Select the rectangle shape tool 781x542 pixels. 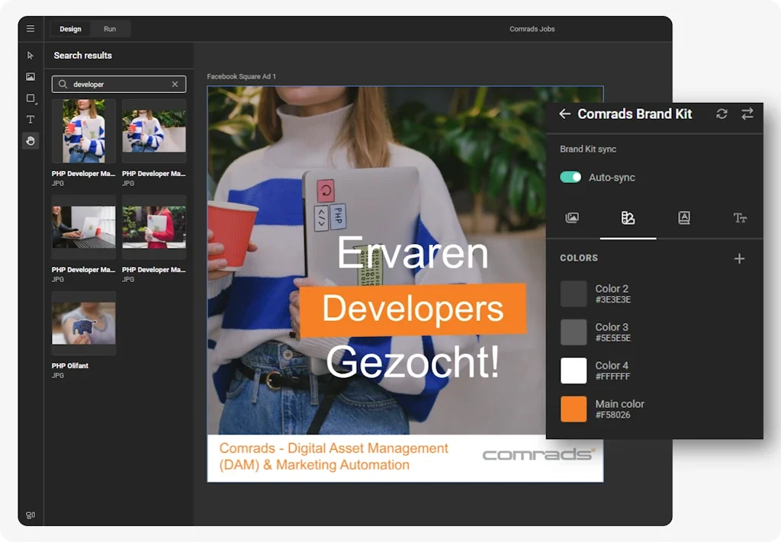31,98
